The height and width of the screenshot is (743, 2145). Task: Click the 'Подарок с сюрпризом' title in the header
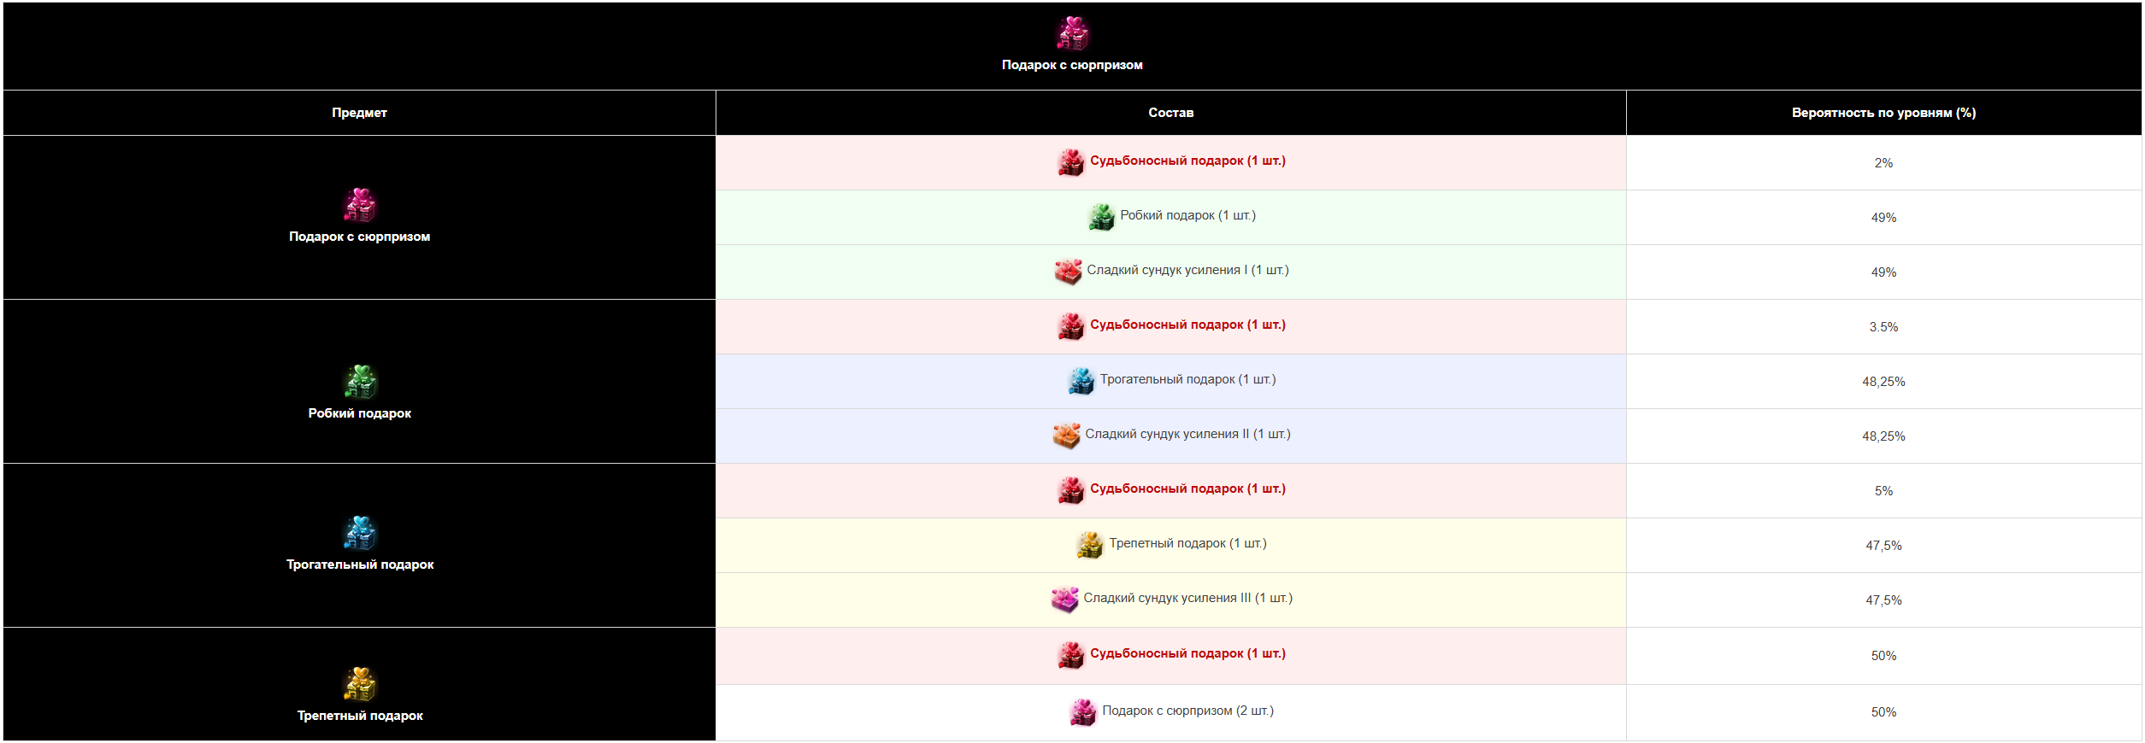pos(1072,65)
